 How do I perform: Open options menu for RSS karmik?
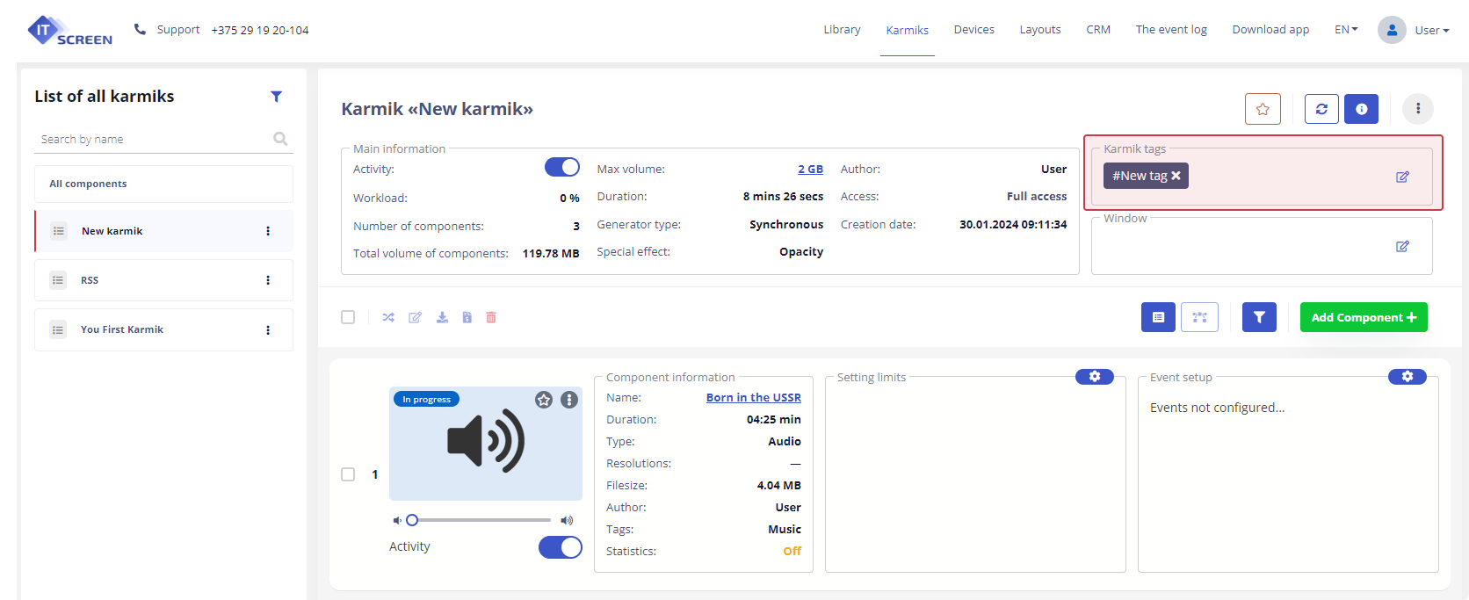[268, 280]
